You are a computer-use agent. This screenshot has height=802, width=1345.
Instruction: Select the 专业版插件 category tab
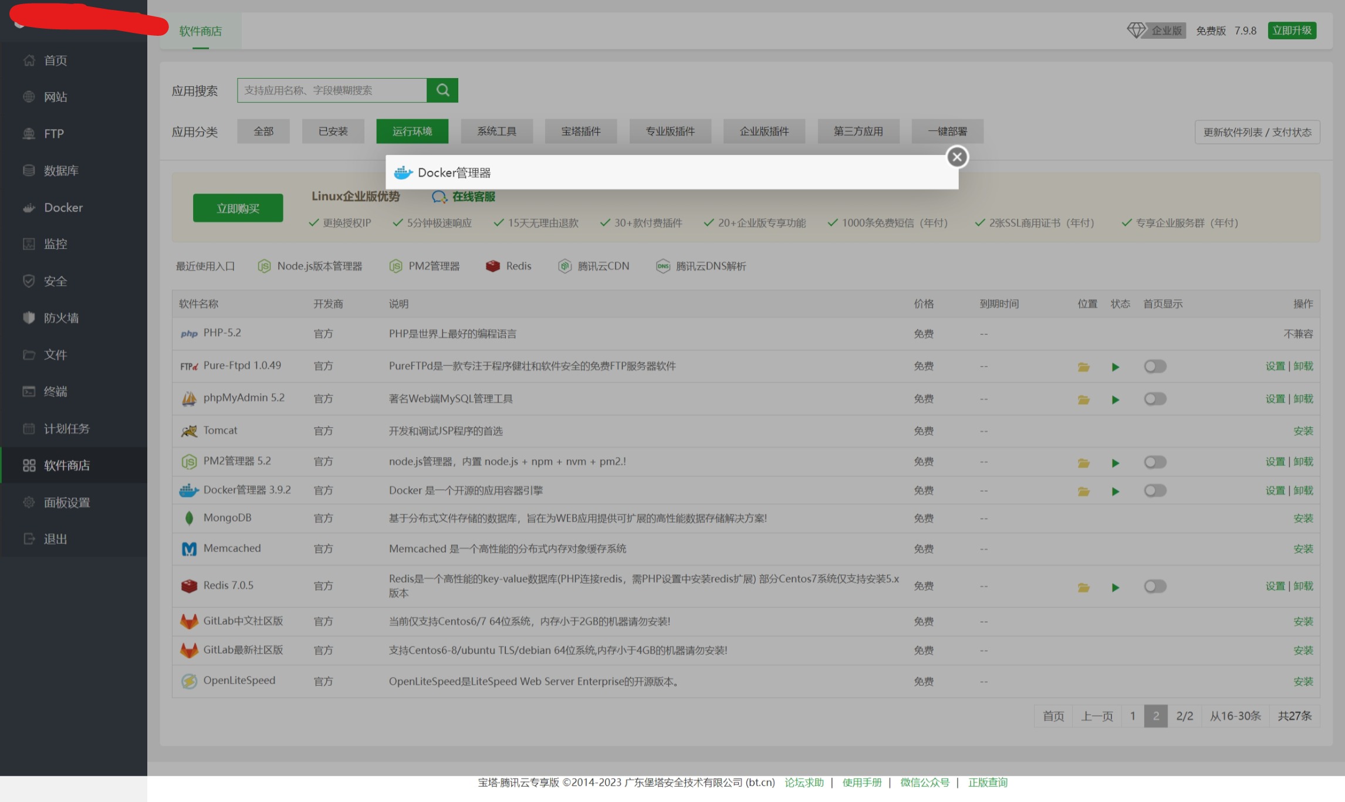pyautogui.click(x=670, y=131)
